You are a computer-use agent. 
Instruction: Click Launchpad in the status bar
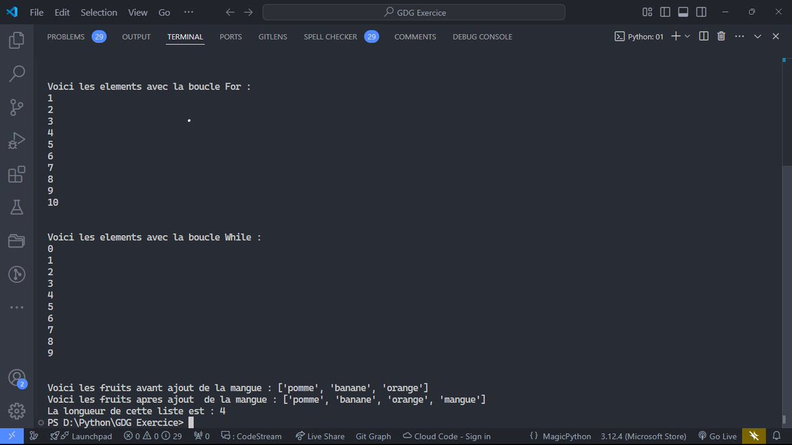(x=81, y=436)
